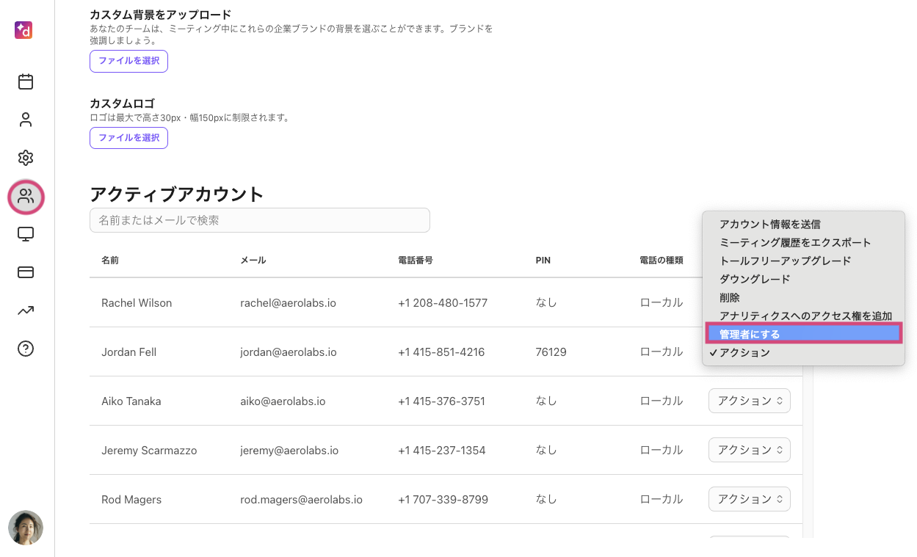The height and width of the screenshot is (557, 917).
Task: Open the monitor display icon in sidebar
Action: (x=26, y=234)
